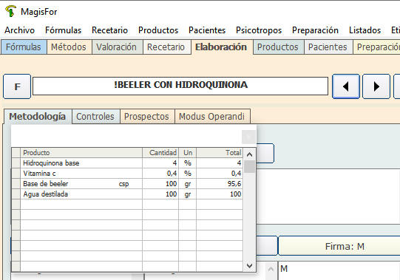Open the Controles sub-tab
The width and height of the screenshot is (400, 280).
pos(95,117)
